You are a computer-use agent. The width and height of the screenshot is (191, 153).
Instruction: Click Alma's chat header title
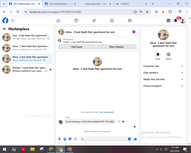90,32
